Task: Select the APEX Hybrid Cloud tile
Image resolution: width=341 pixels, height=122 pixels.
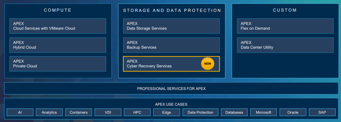Action: [58, 45]
